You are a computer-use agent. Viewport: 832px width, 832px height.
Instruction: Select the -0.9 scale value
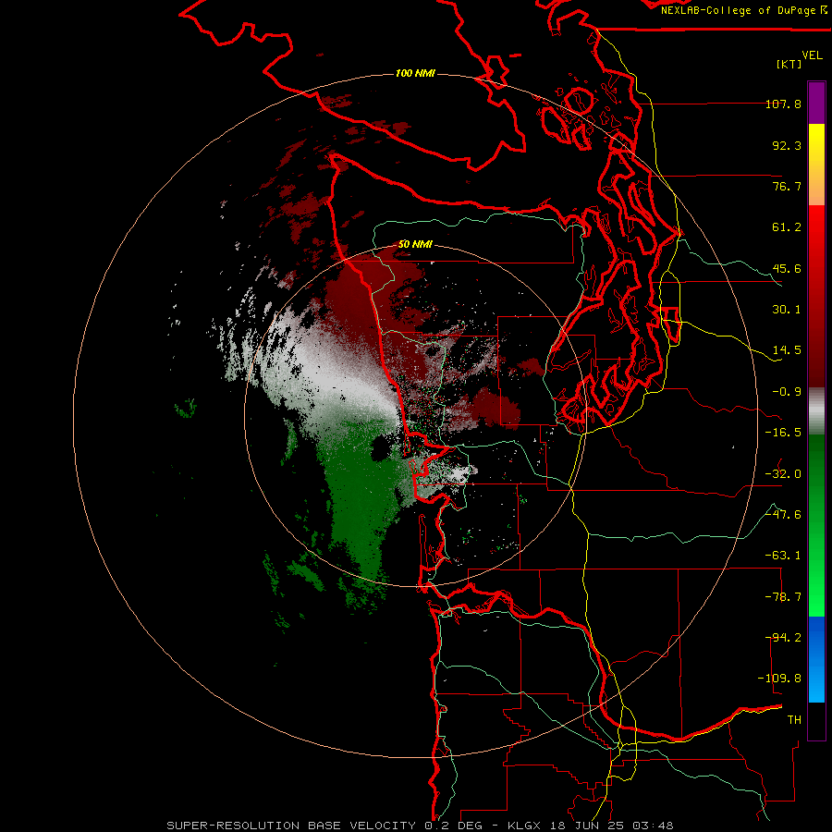pyautogui.click(x=787, y=392)
